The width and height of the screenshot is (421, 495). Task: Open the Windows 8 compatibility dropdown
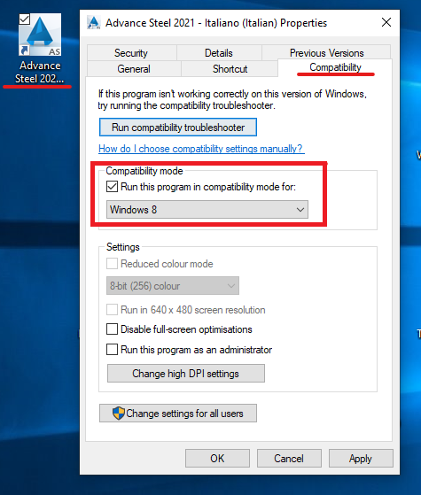[x=207, y=209]
